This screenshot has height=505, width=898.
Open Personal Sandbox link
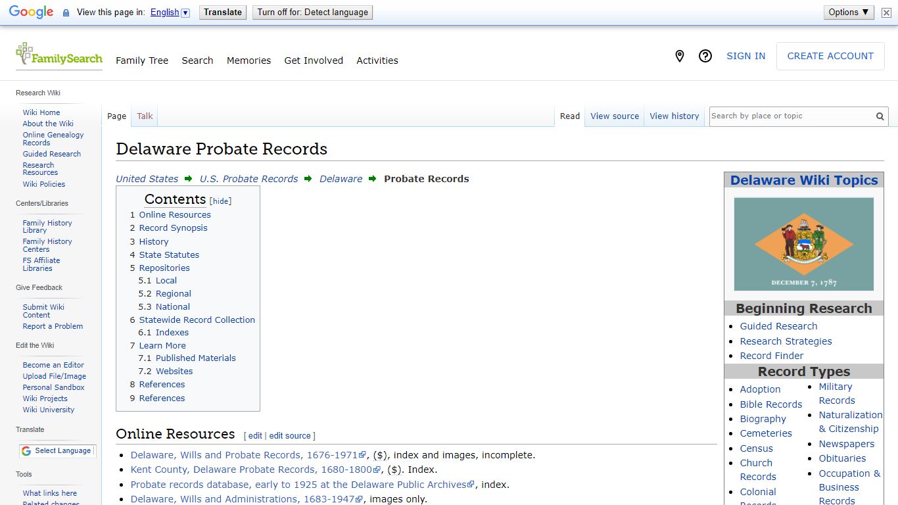pos(53,387)
